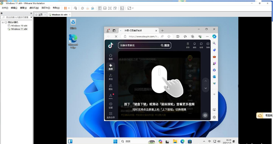Open 朋友 in Douyin sidebar

click(x=111, y=87)
